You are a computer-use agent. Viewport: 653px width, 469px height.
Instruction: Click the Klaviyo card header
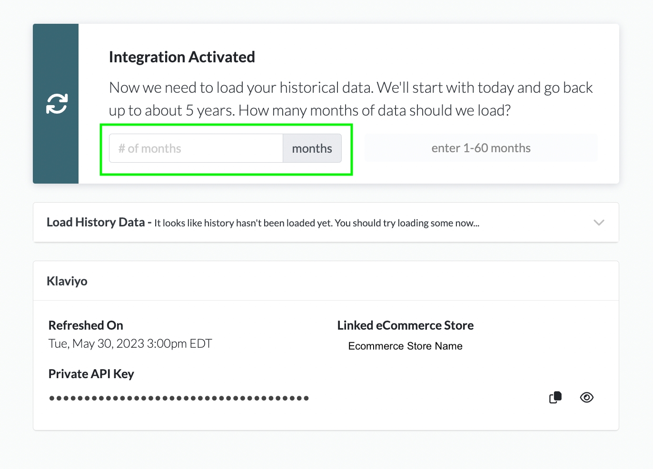click(x=67, y=281)
